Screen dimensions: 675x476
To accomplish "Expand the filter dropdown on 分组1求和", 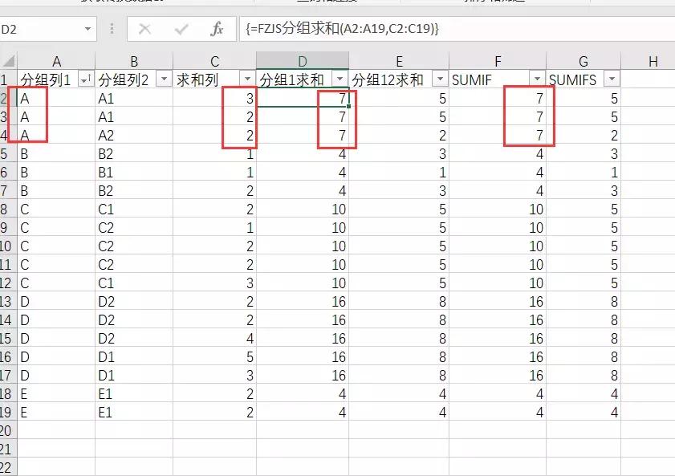I will 341,79.
